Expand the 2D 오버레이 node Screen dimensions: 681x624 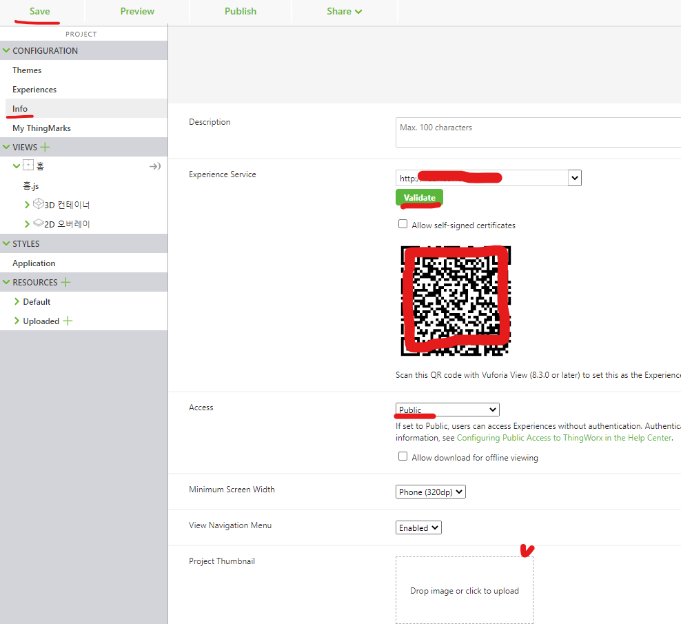(27, 224)
